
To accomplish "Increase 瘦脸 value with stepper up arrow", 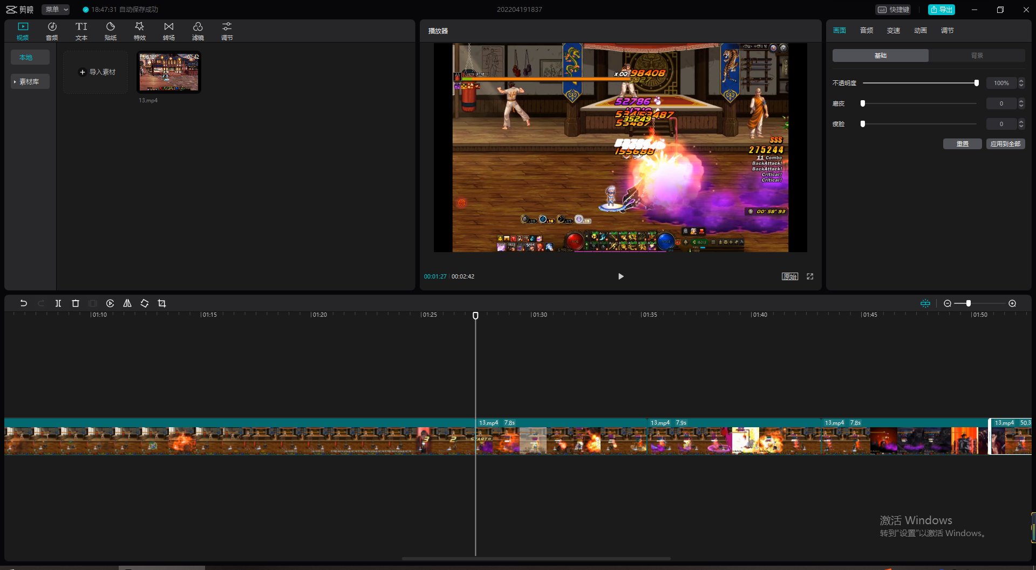I will pyautogui.click(x=1021, y=121).
